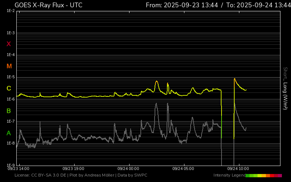Select the 09/23 19:00 time axis label

[x=73, y=169]
